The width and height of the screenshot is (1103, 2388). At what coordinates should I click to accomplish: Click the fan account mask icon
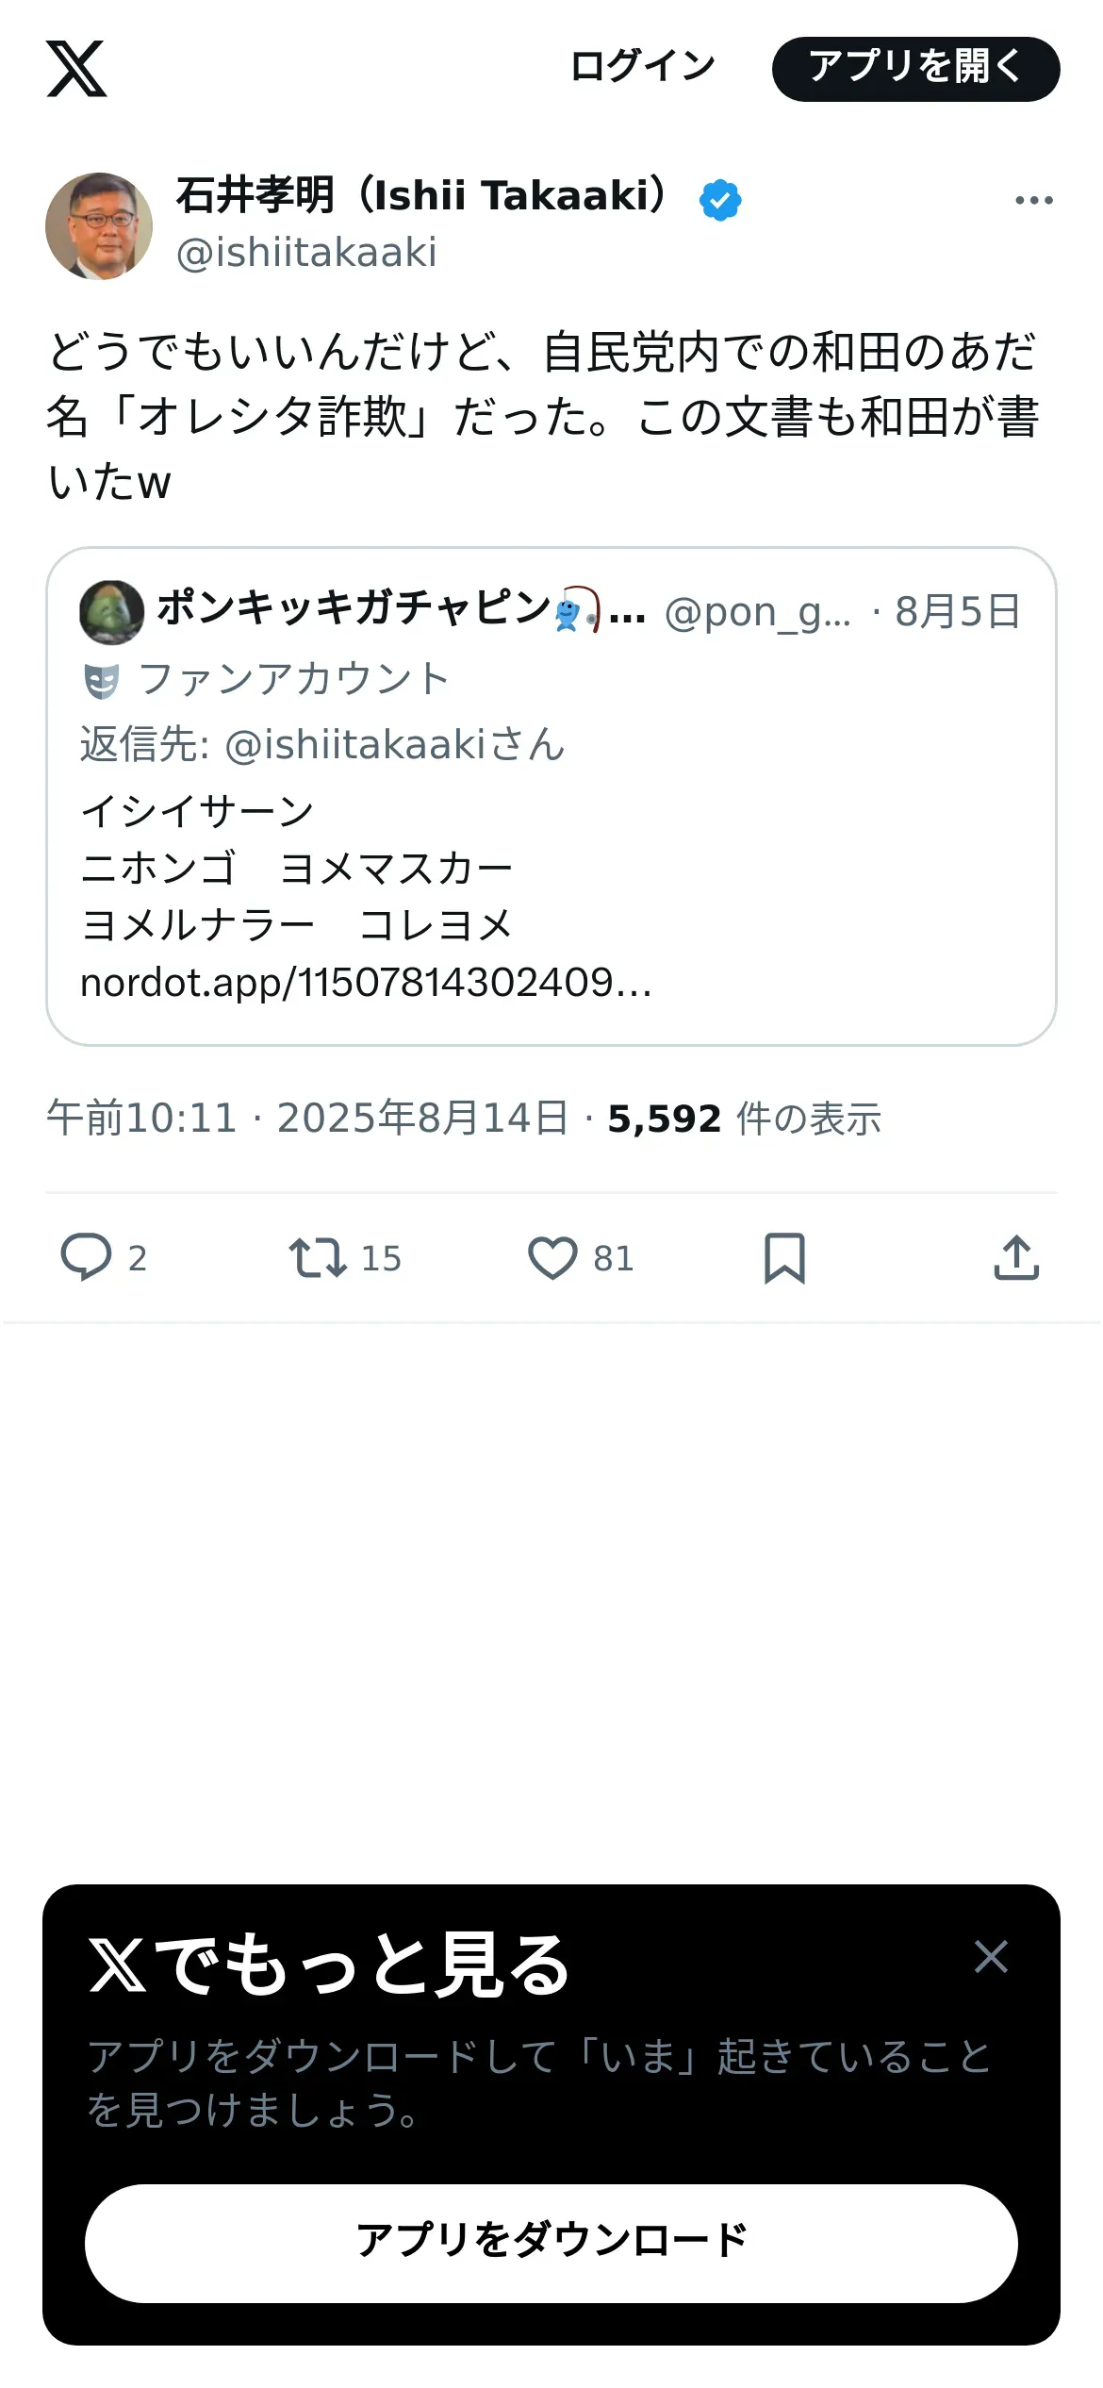pyautogui.click(x=102, y=680)
